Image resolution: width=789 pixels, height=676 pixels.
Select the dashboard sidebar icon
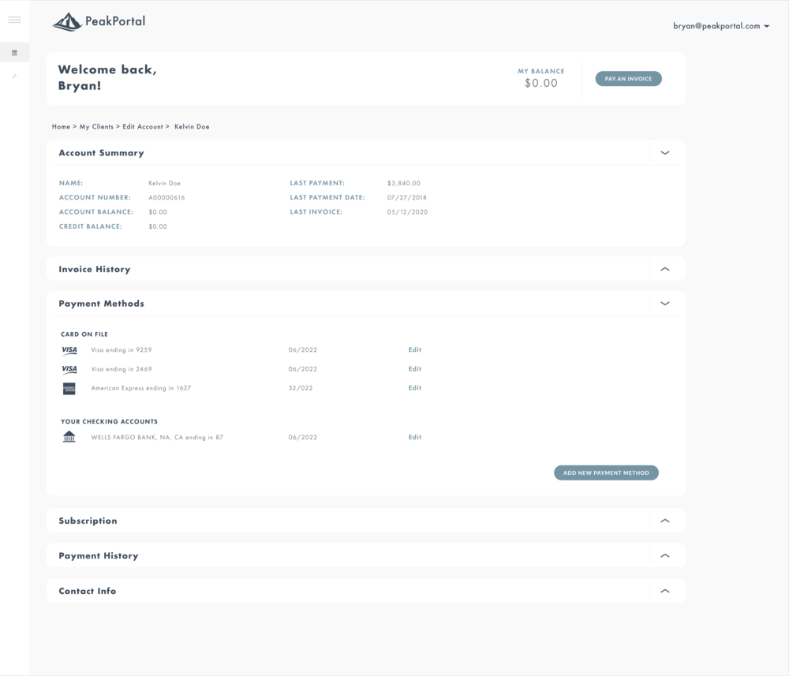[x=14, y=53]
